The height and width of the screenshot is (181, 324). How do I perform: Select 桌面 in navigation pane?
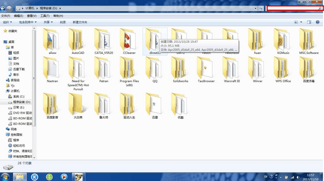tap(11, 42)
